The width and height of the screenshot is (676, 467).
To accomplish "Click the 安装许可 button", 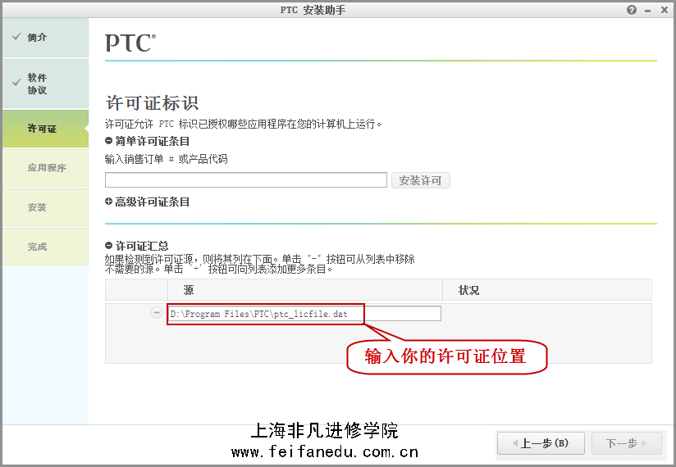I will pyautogui.click(x=420, y=180).
